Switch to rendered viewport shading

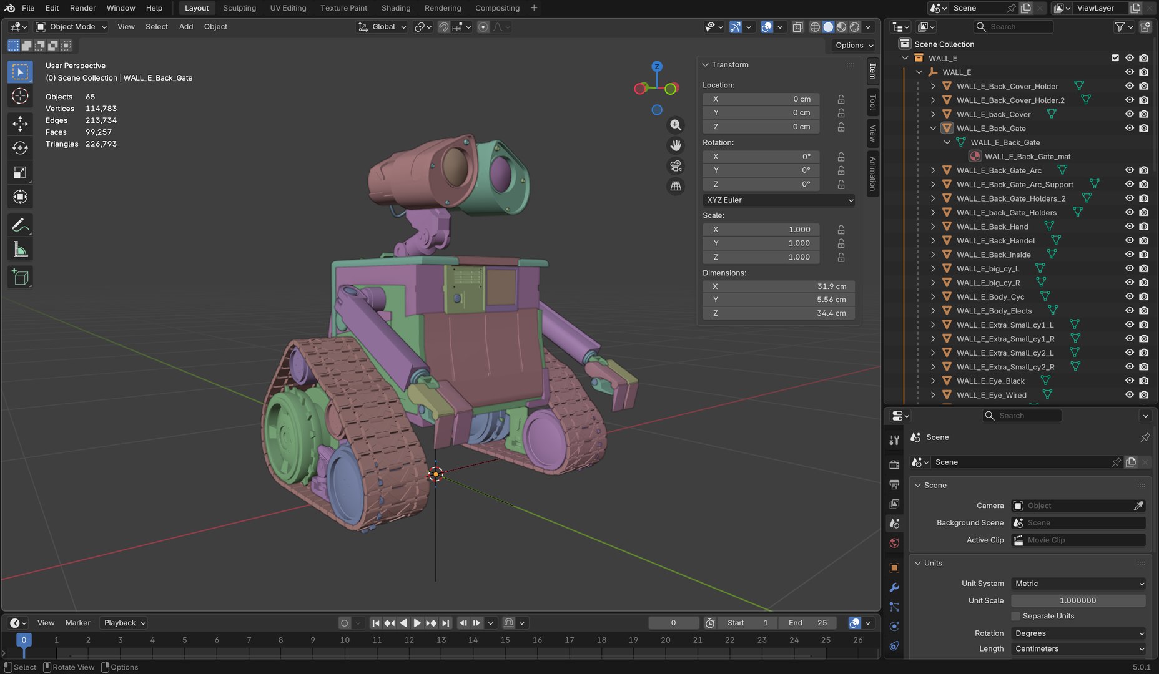pyautogui.click(x=855, y=27)
